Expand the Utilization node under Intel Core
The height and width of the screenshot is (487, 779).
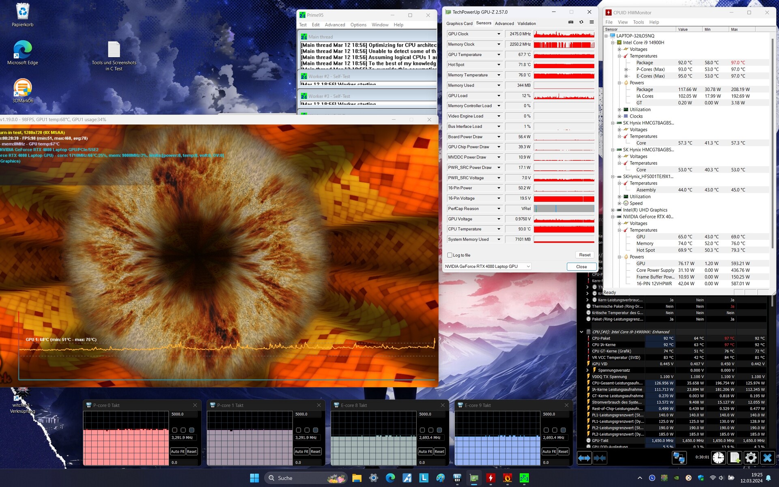coord(619,110)
